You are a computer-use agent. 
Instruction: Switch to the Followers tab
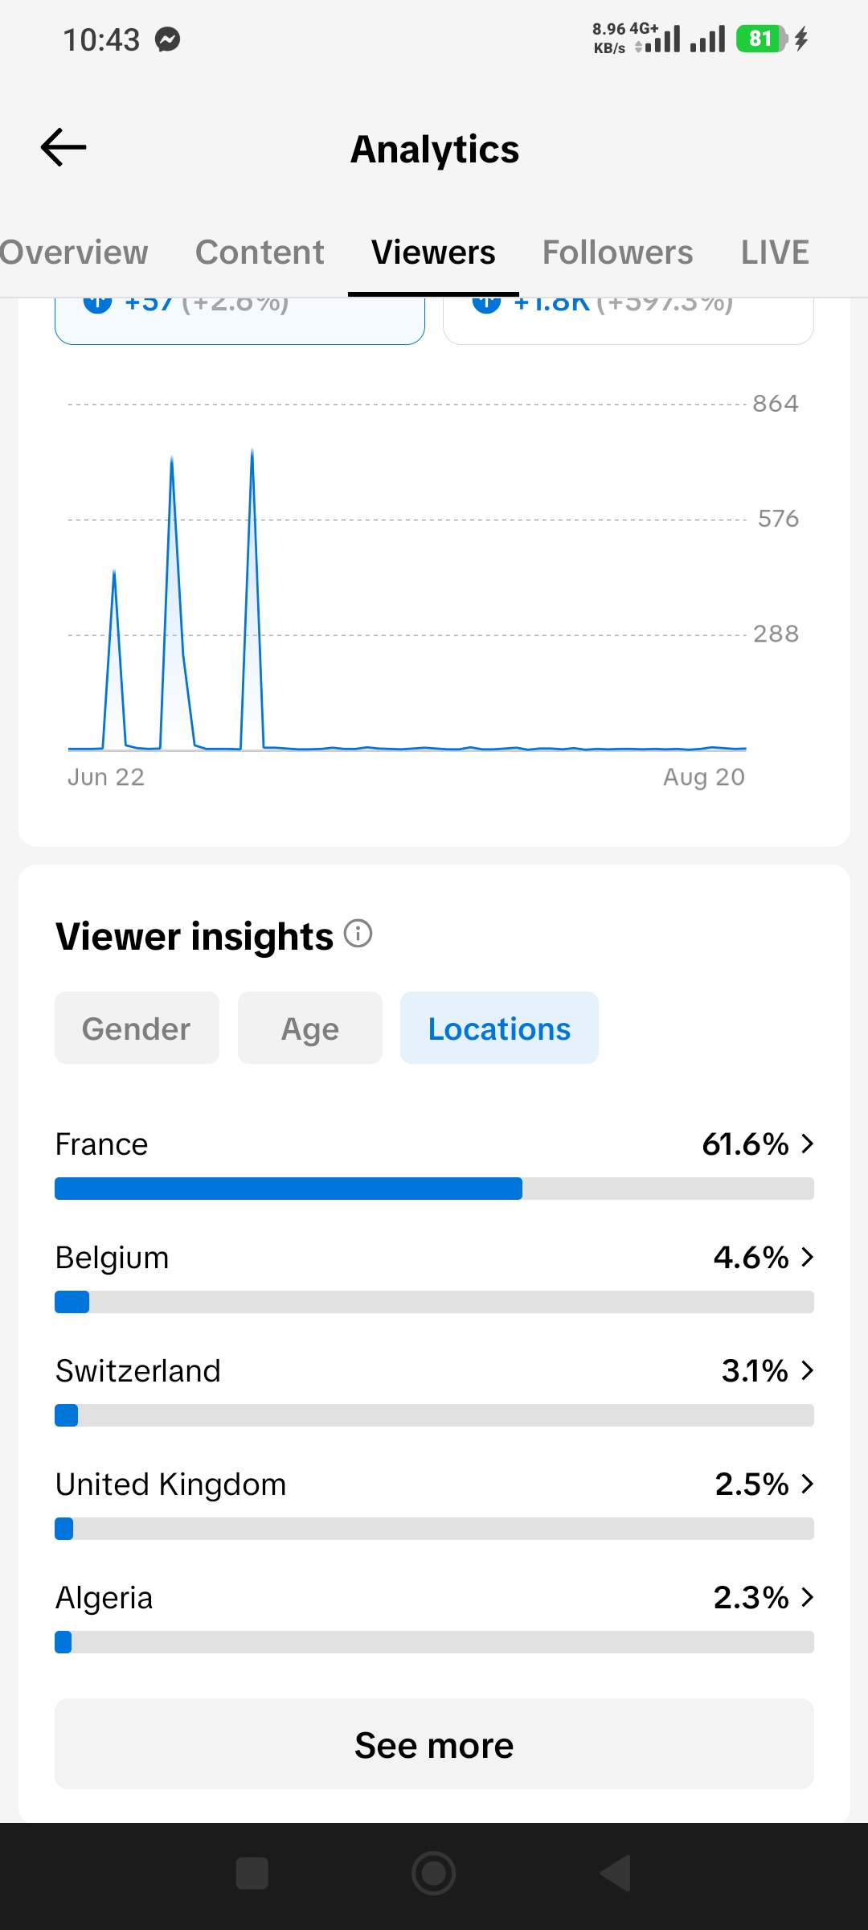[x=617, y=253]
